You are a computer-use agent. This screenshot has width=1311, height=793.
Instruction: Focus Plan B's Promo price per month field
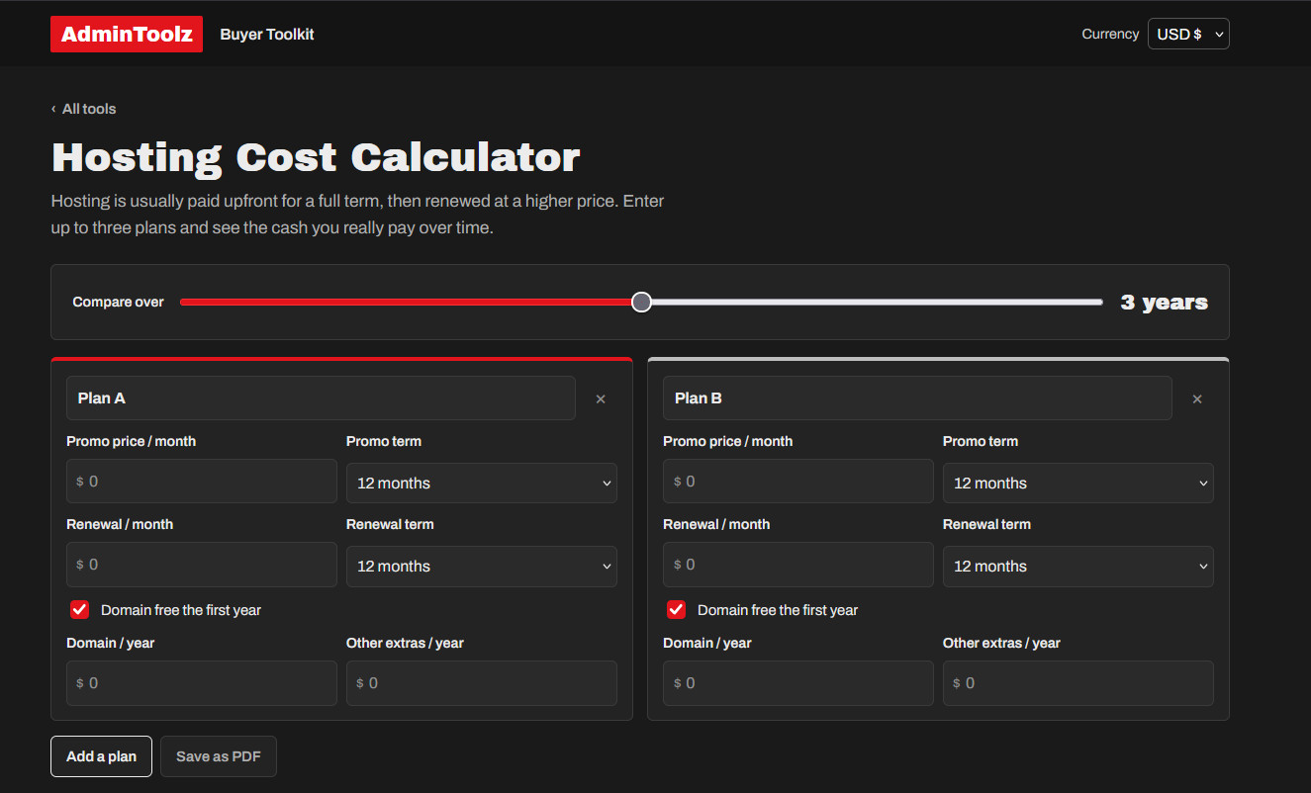[798, 482]
